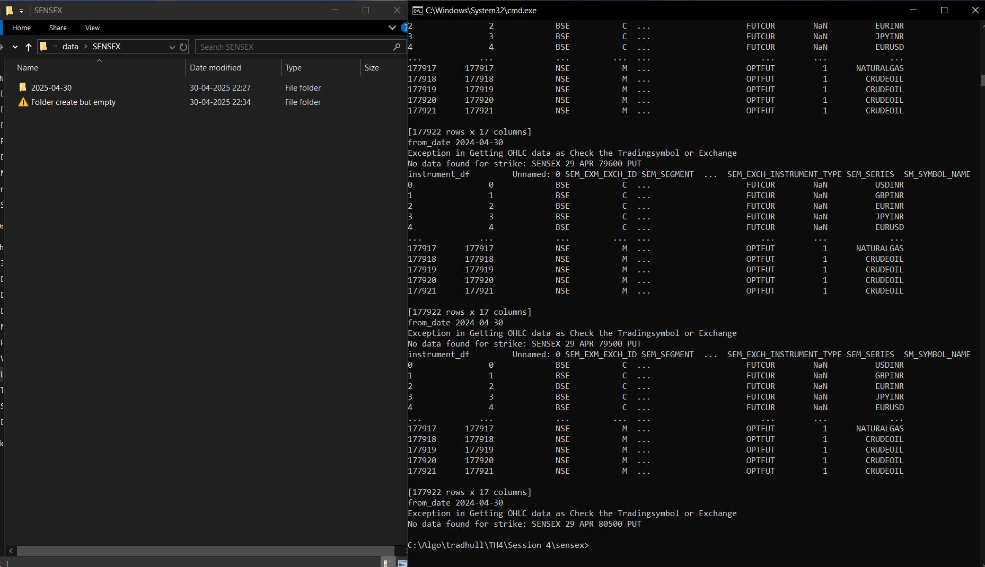Click the cmd.exe vertical scrollbar thumb
Image resolution: width=985 pixels, height=567 pixels.
click(982, 80)
